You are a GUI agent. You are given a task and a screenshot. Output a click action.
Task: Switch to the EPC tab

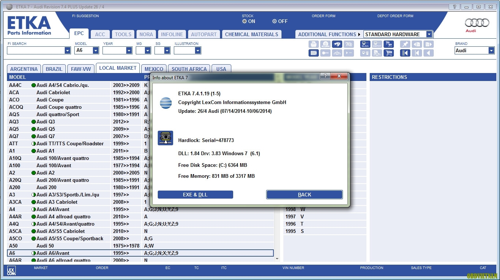click(x=79, y=33)
